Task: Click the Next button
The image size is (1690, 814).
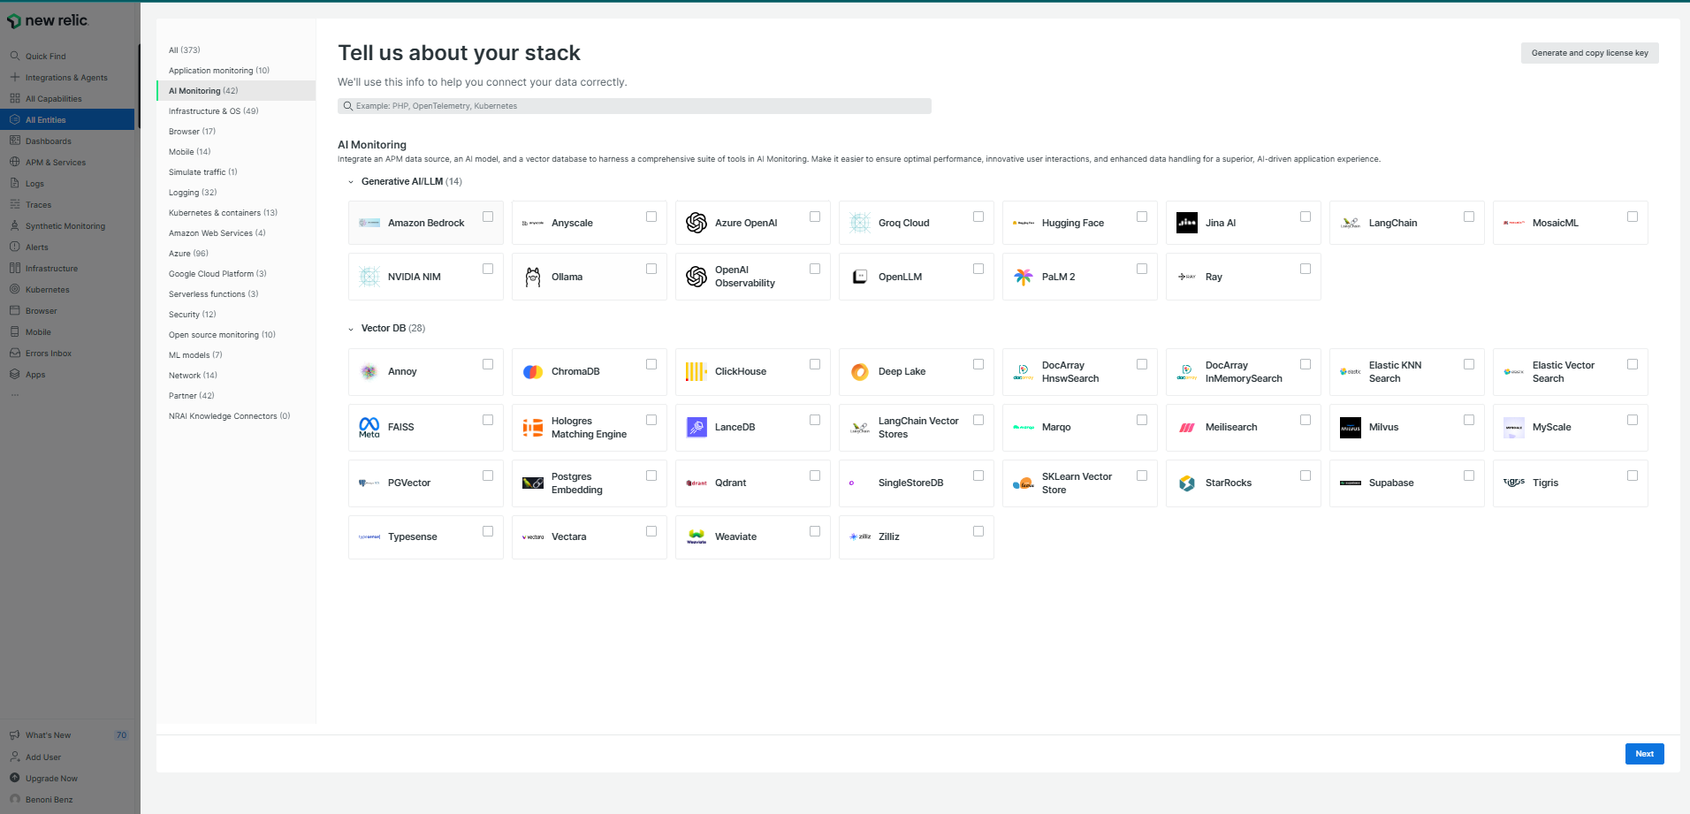Action: pos(1644,754)
